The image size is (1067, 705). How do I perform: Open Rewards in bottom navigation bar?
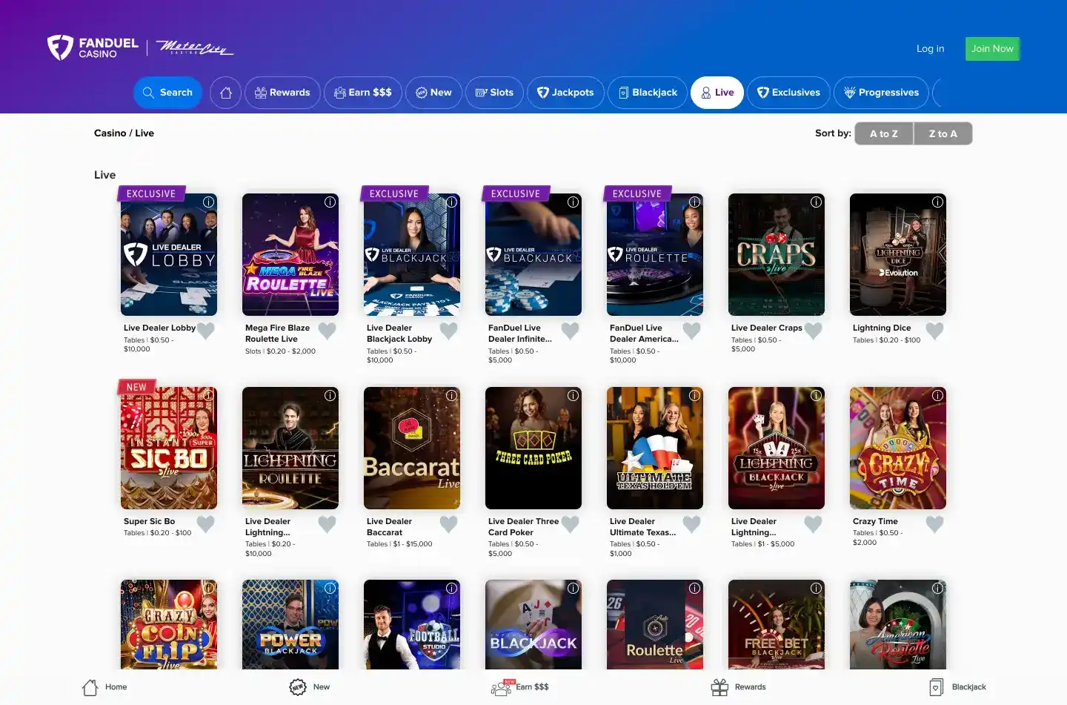pyautogui.click(x=738, y=687)
